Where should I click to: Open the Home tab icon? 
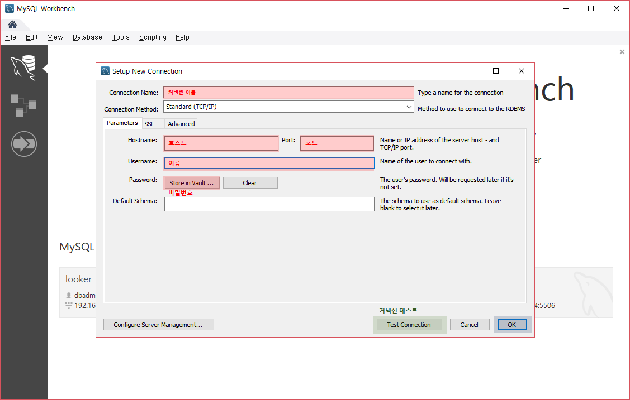pos(12,25)
